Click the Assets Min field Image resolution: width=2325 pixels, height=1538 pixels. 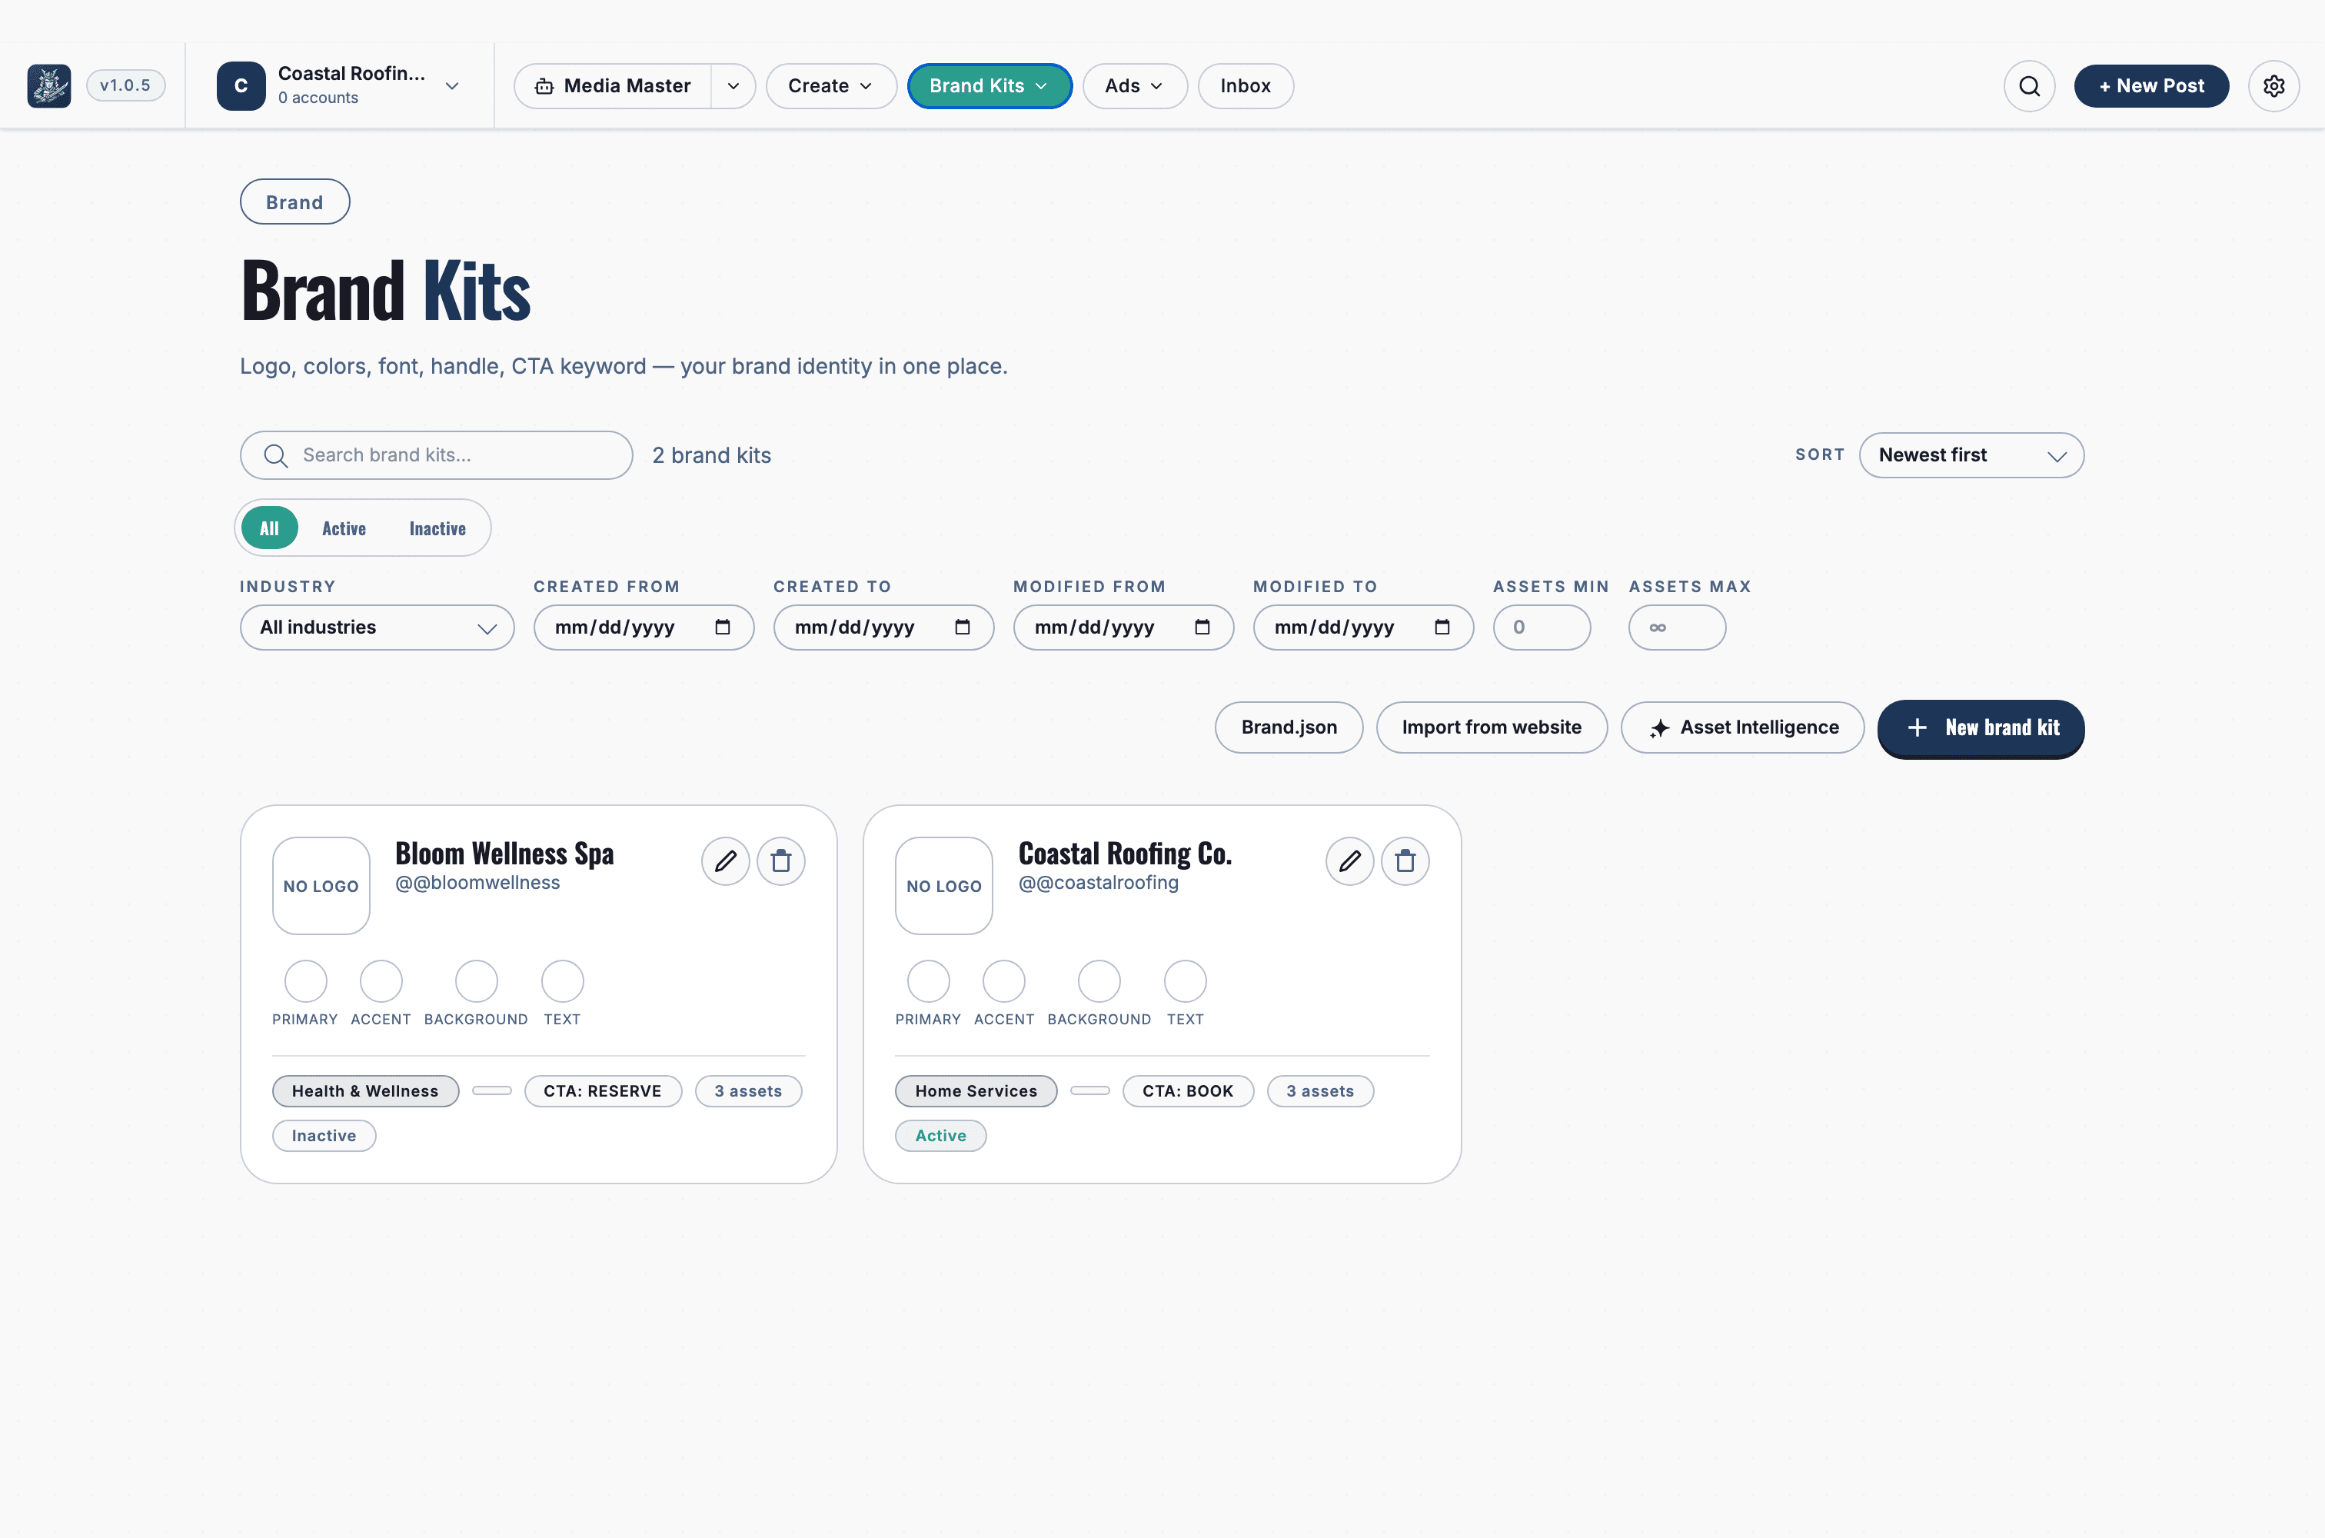tap(1542, 628)
